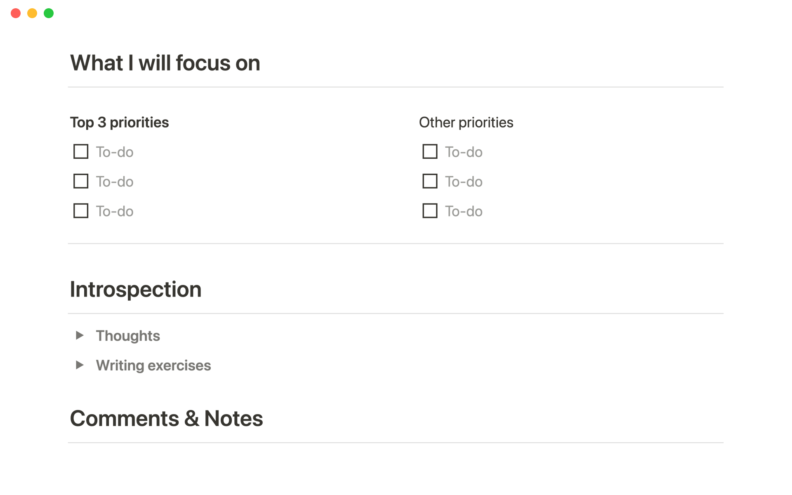Maximize the window with the green button
The height and width of the screenshot is (495, 792).
[49, 13]
